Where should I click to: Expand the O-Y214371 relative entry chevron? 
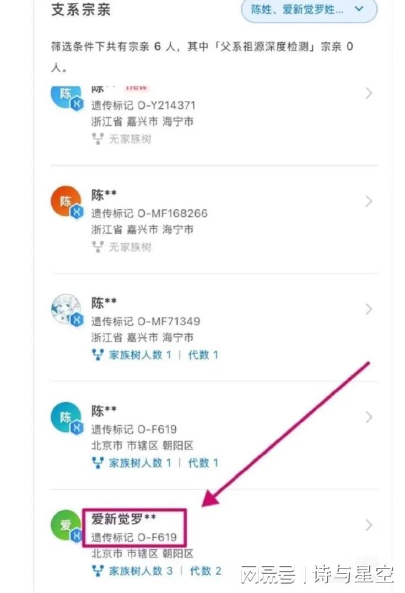click(x=369, y=94)
